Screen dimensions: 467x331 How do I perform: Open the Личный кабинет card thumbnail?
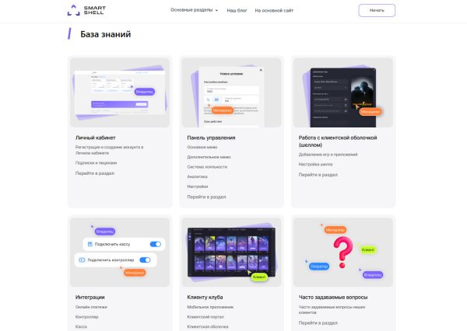point(120,92)
